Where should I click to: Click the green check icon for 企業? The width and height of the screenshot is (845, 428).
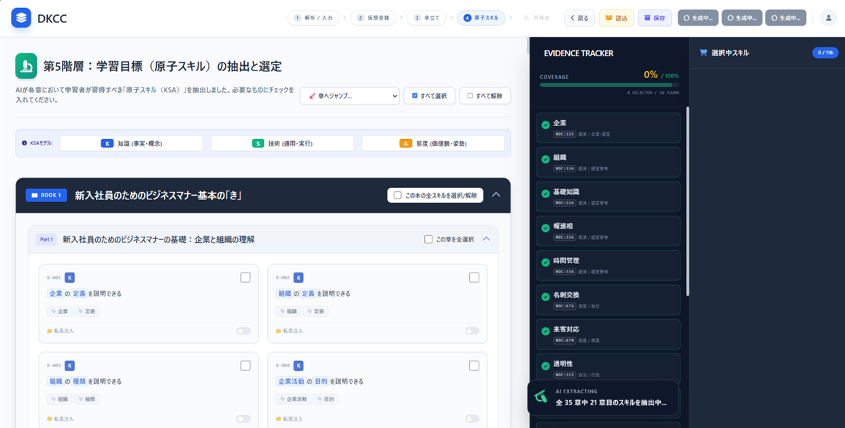[545, 125]
